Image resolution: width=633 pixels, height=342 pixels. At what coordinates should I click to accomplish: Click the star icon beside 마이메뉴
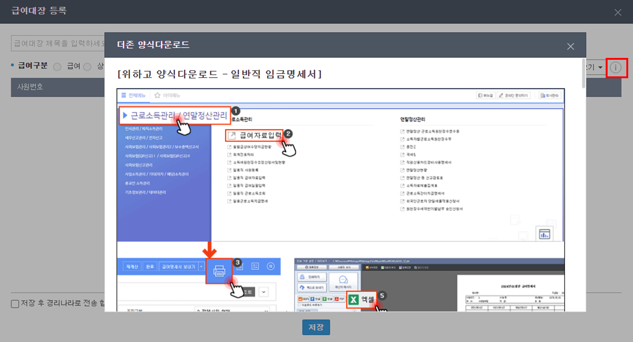[157, 95]
